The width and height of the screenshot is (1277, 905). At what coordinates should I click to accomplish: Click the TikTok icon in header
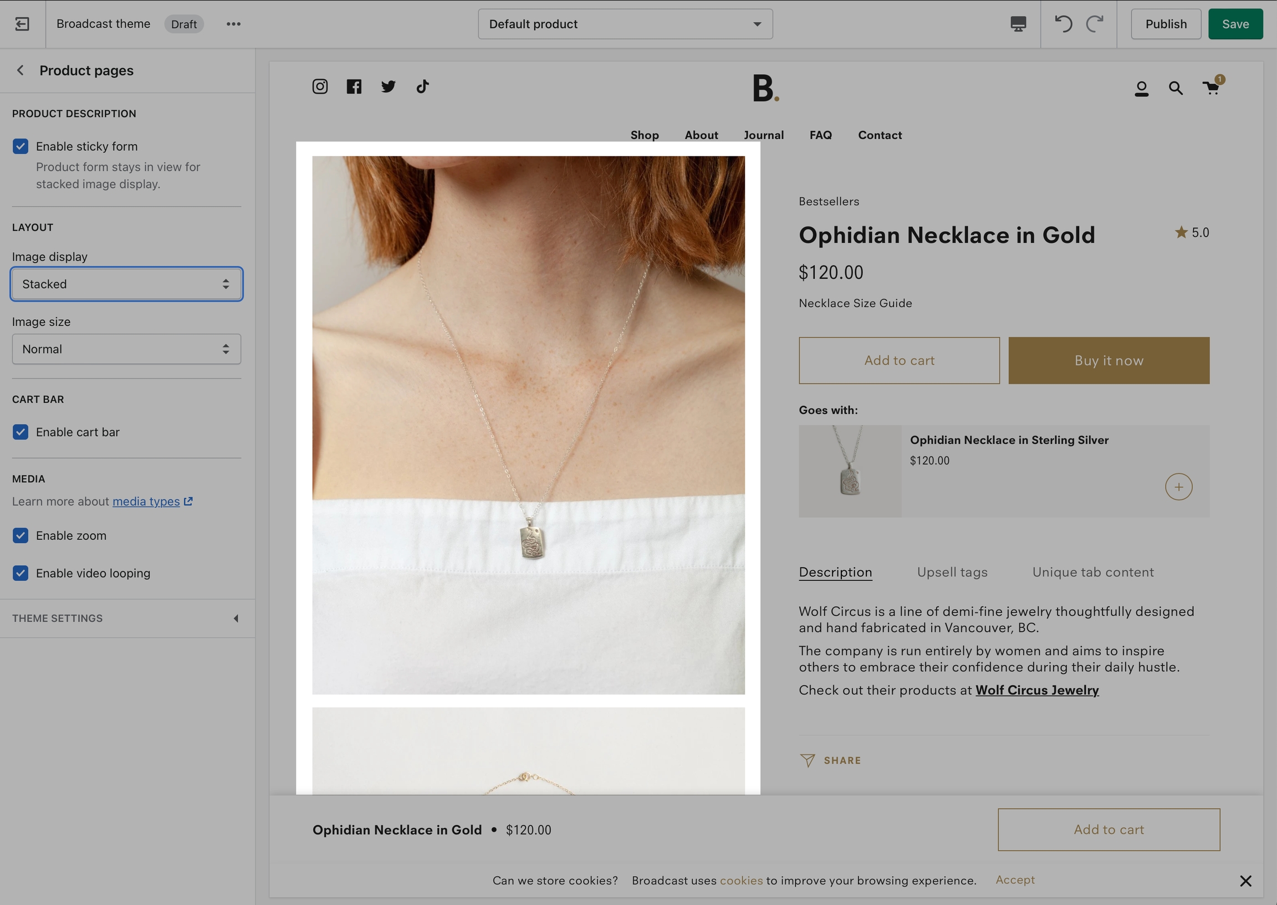coord(422,86)
